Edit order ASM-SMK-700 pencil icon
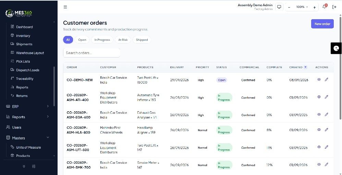 pos(326,164)
